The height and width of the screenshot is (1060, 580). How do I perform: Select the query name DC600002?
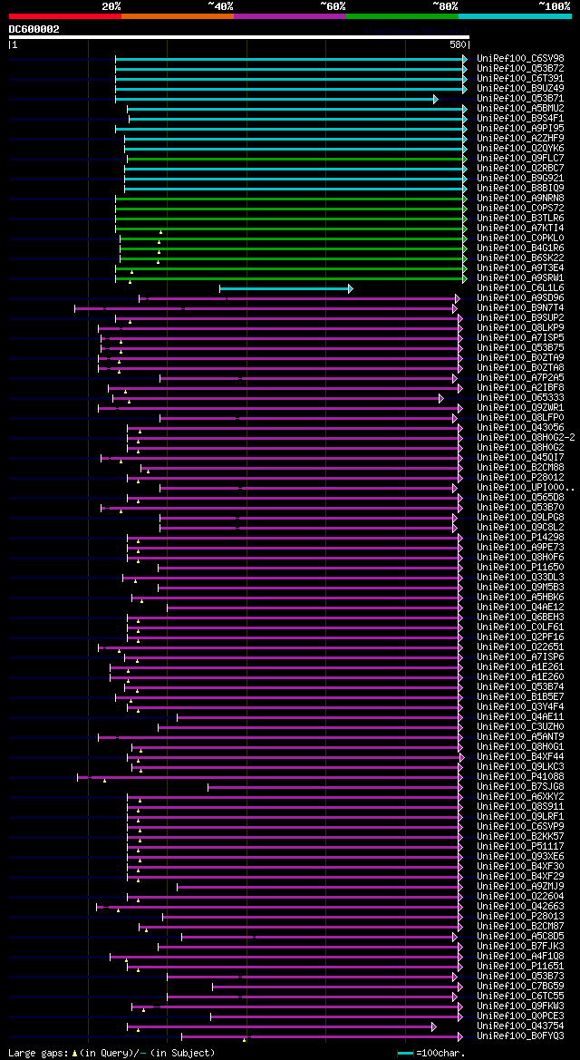(x=34, y=29)
